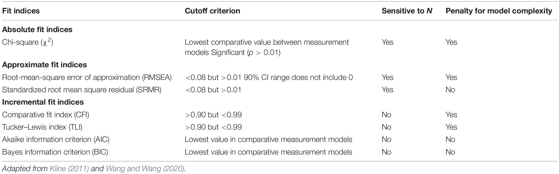Click the Chi-square cutoff criterion description

267,47
